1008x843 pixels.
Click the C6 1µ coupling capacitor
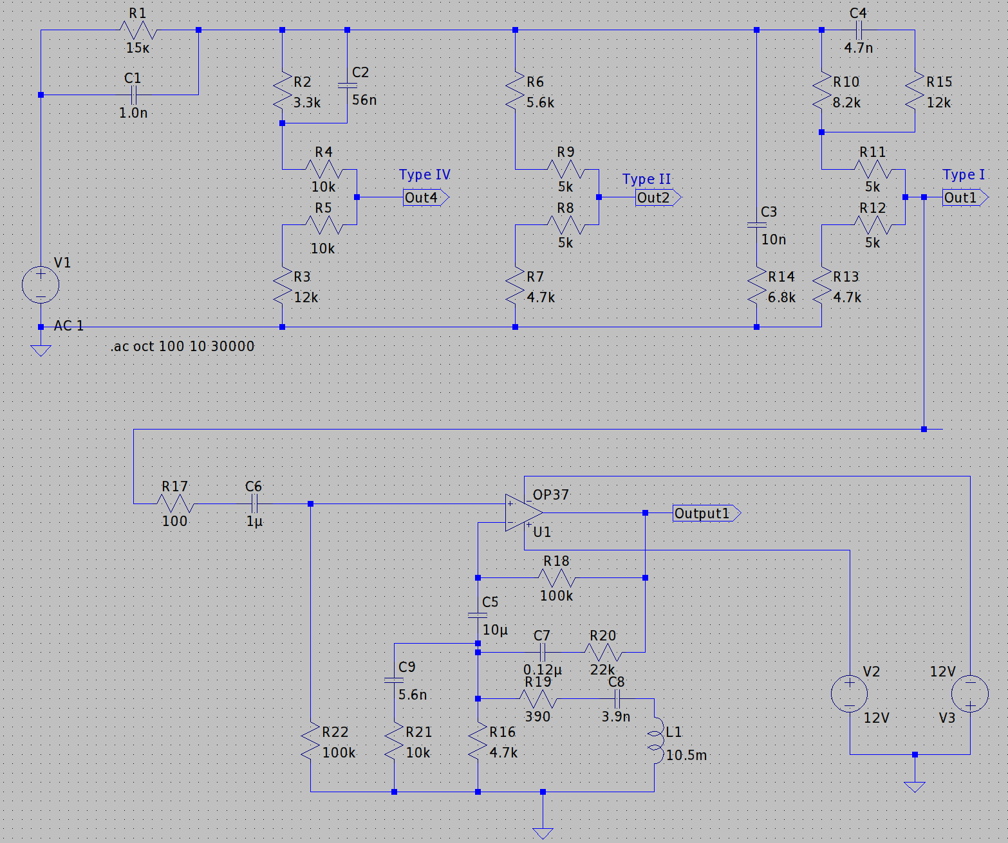(254, 503)
